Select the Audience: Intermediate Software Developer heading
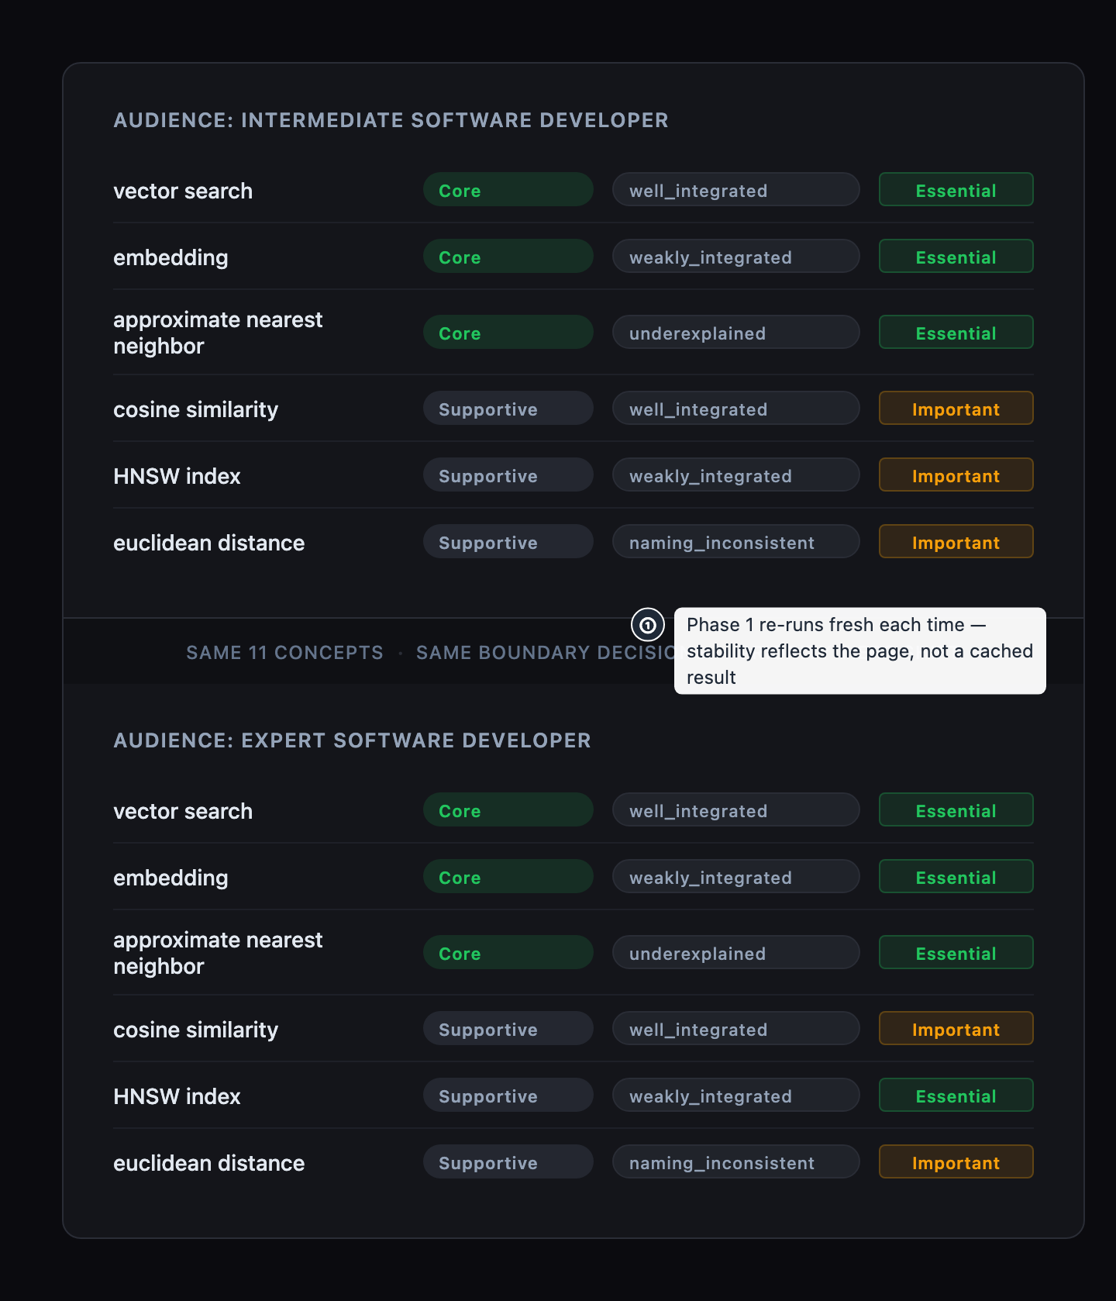 tap(391, 120)
